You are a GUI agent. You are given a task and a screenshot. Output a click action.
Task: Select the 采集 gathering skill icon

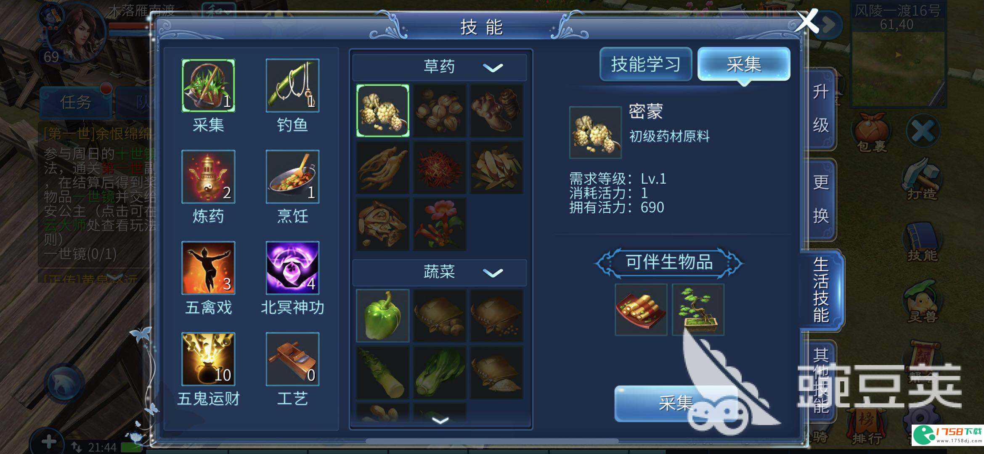[208, 85]
